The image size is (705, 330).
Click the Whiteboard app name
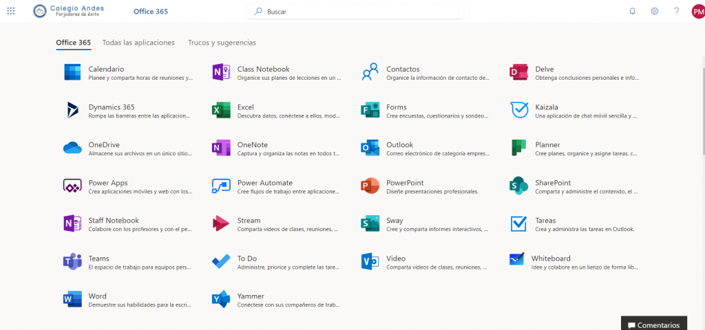(x=551, y=258)
